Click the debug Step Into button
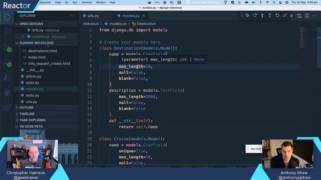 pos(262,15)
